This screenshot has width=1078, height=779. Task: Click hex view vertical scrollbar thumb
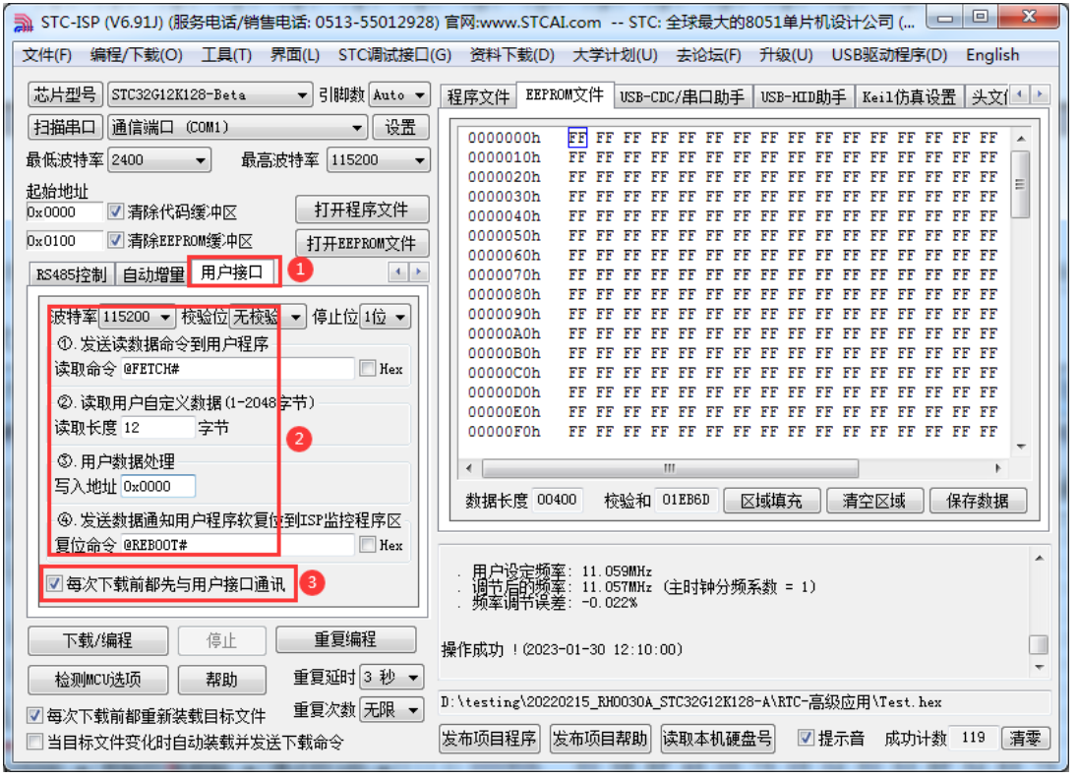coord(1021,184)
